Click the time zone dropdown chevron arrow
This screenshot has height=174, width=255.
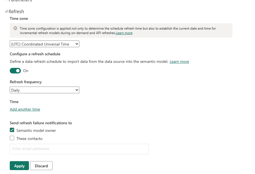(77, 44)
